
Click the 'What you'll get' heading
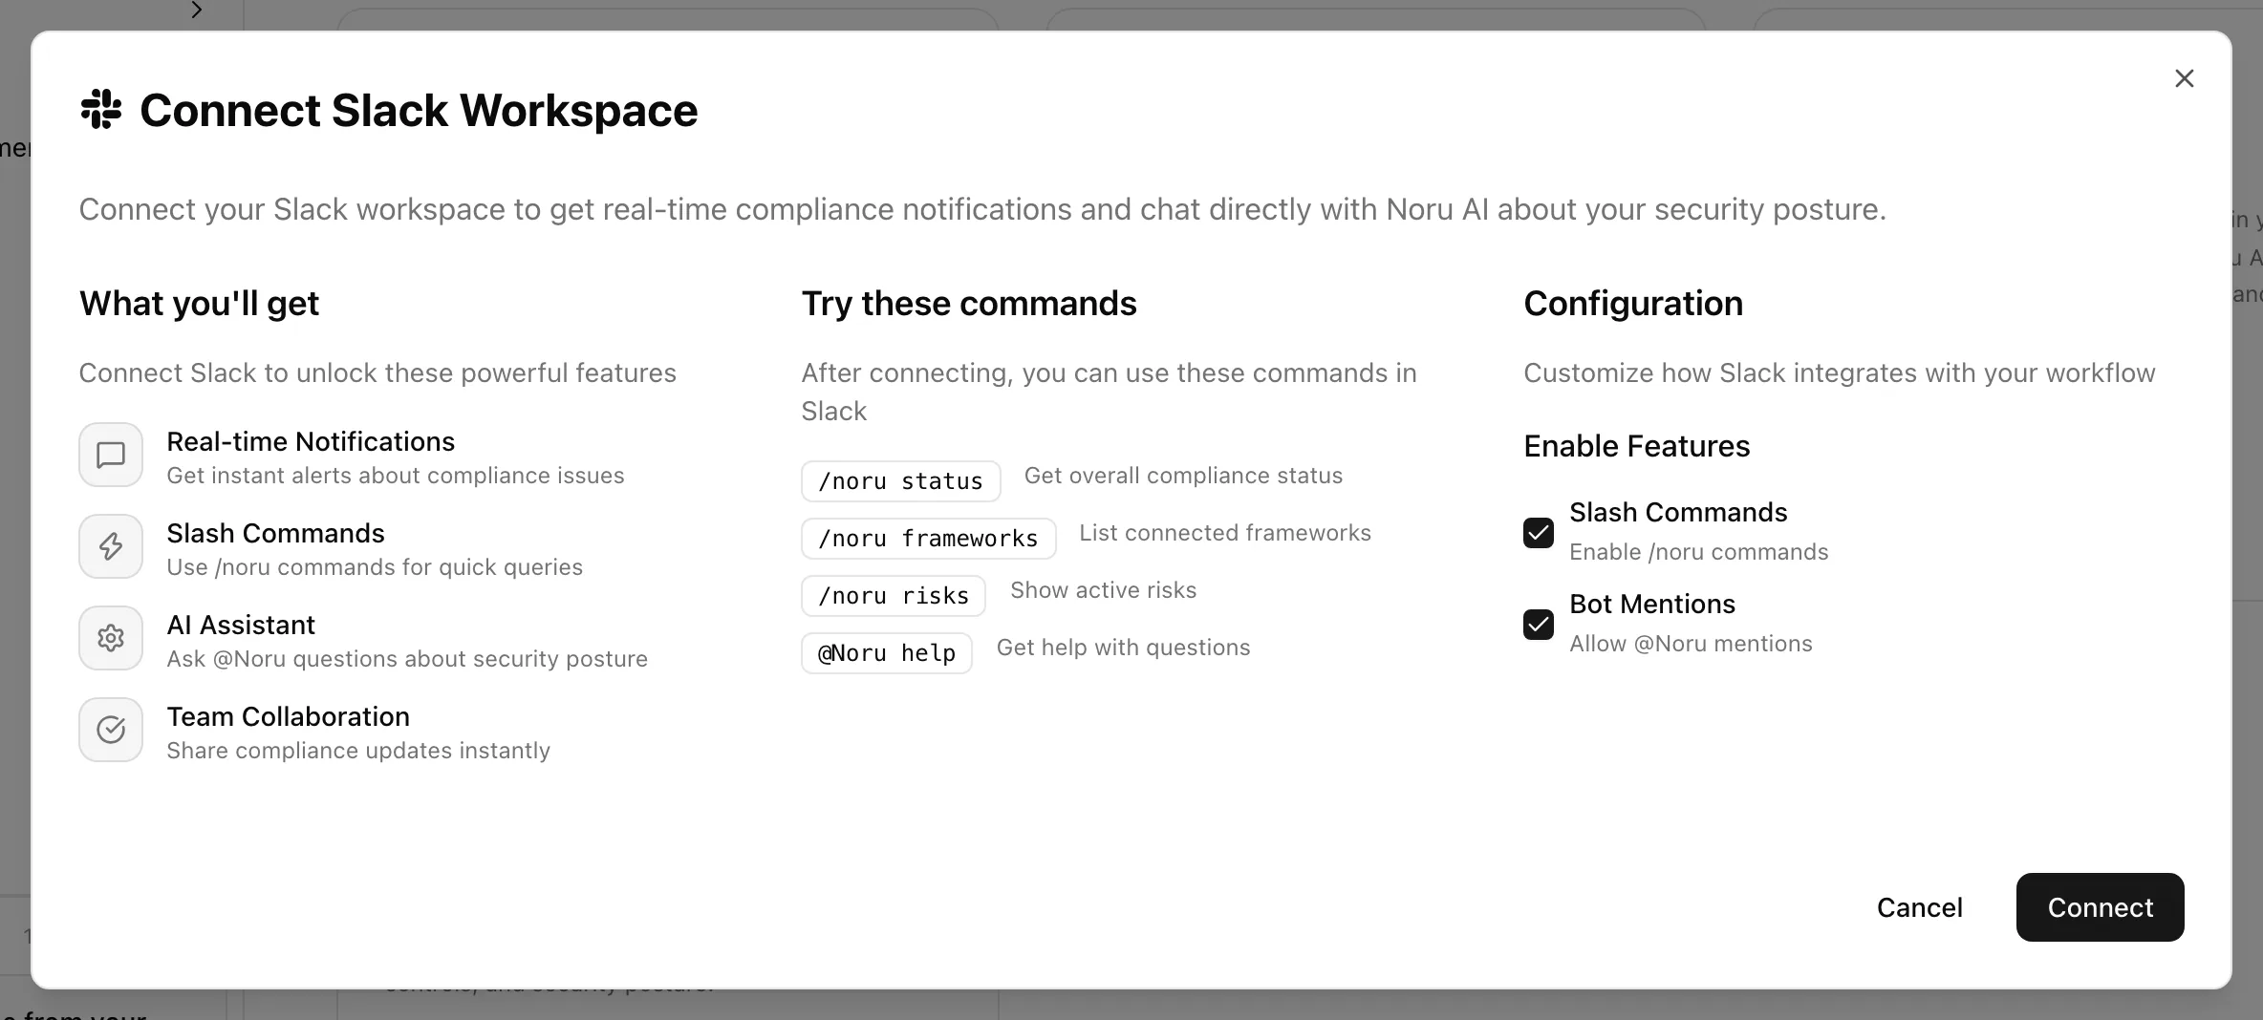[199, 304]
